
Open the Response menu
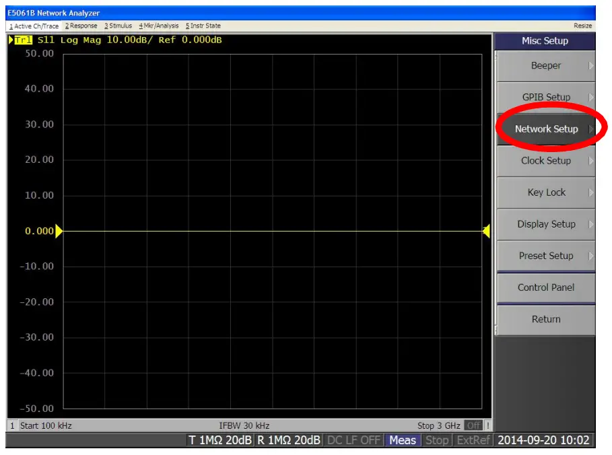(x=81, y=26)
